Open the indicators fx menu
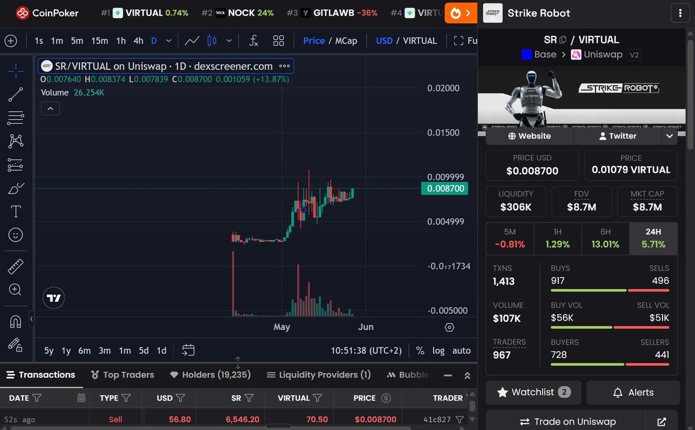 (254, 41)
